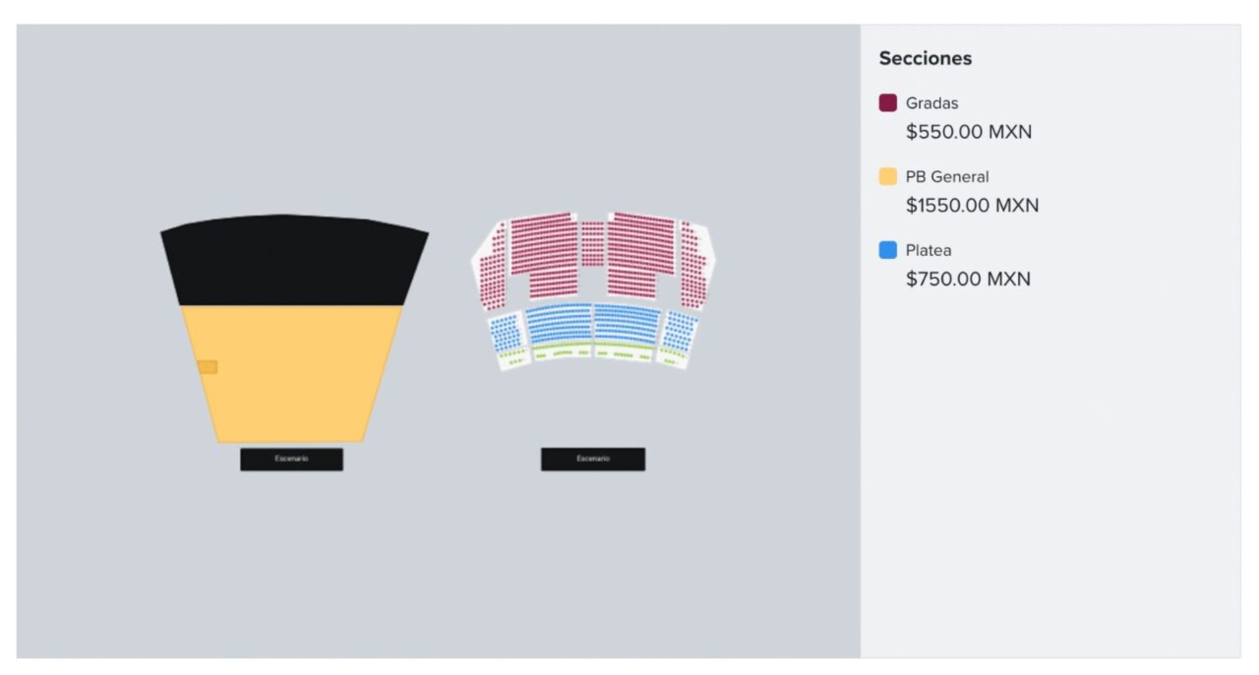Click the $550.00 MXN price
The height and width of the screenshot is (675, 1259).
968,131
